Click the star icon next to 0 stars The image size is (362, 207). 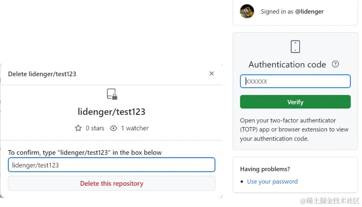point(78,128)
